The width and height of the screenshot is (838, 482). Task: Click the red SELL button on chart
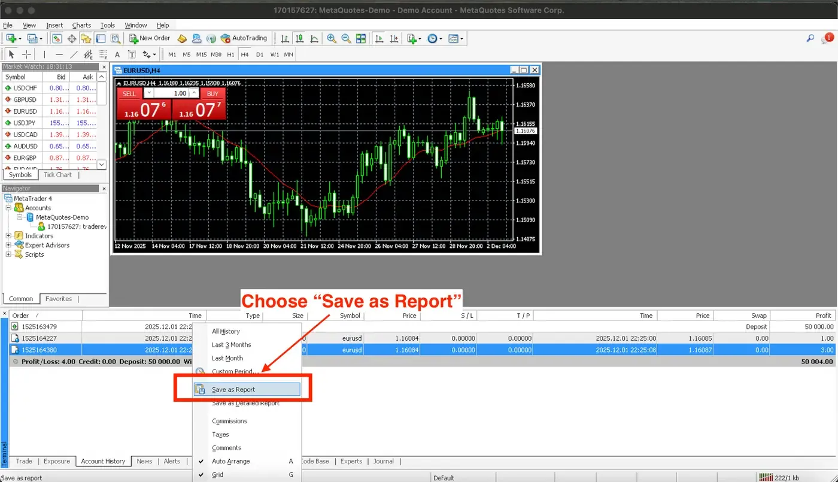(x=129, y=93)
